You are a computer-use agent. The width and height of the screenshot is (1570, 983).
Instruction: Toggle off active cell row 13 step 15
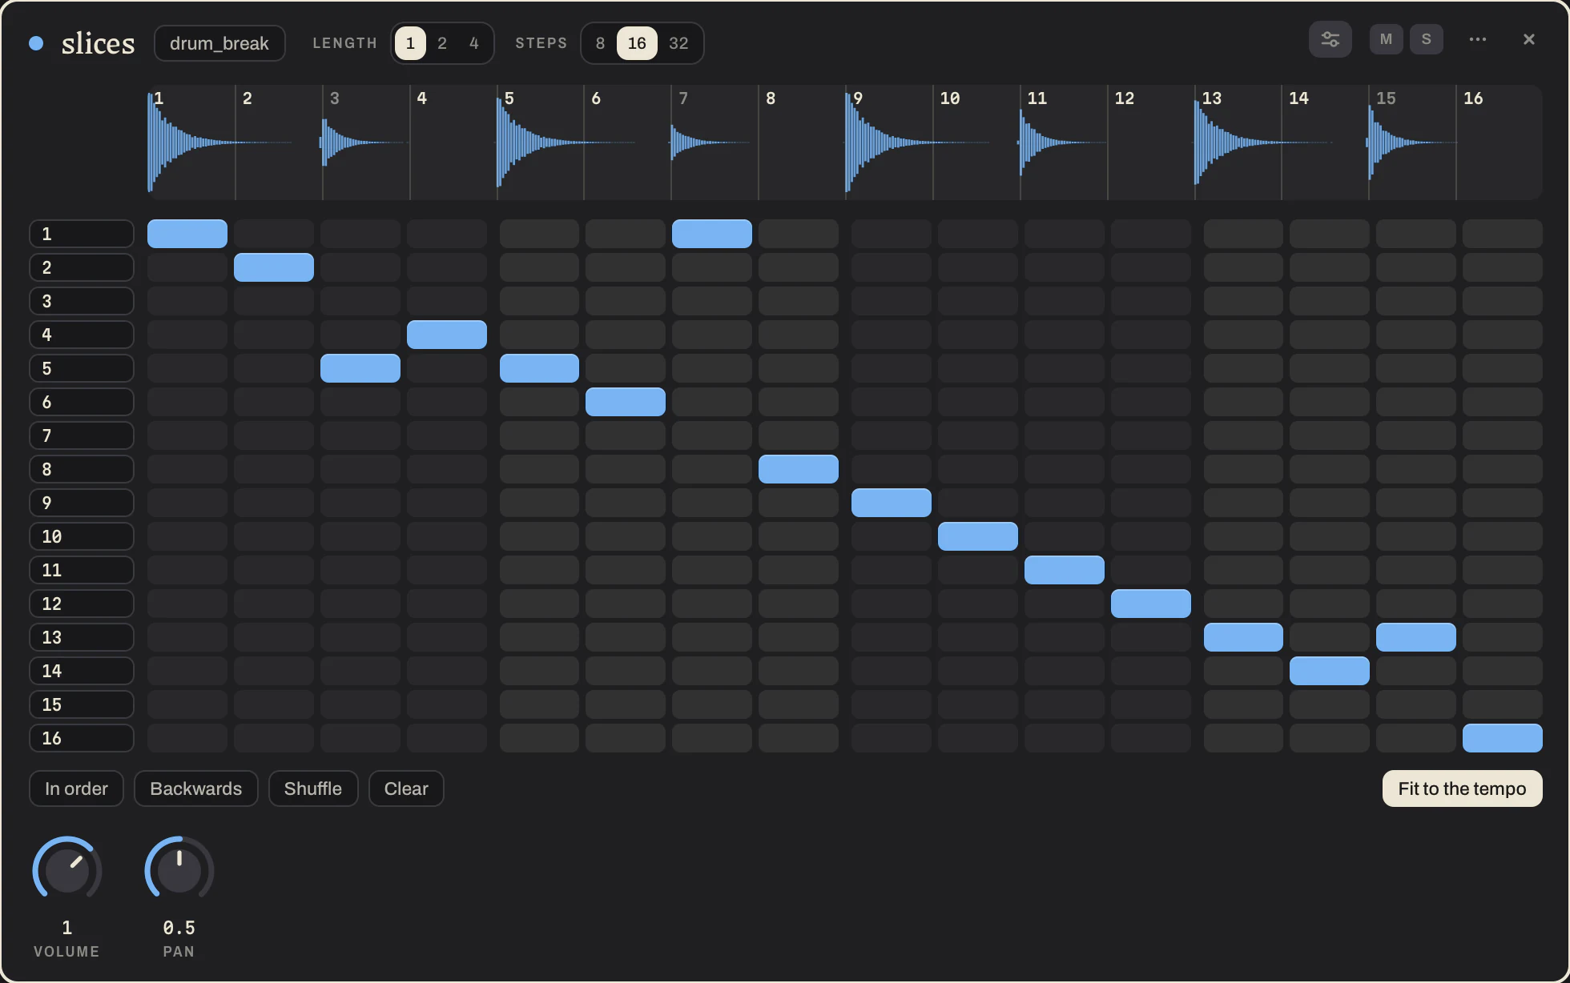pos(1416,637)
